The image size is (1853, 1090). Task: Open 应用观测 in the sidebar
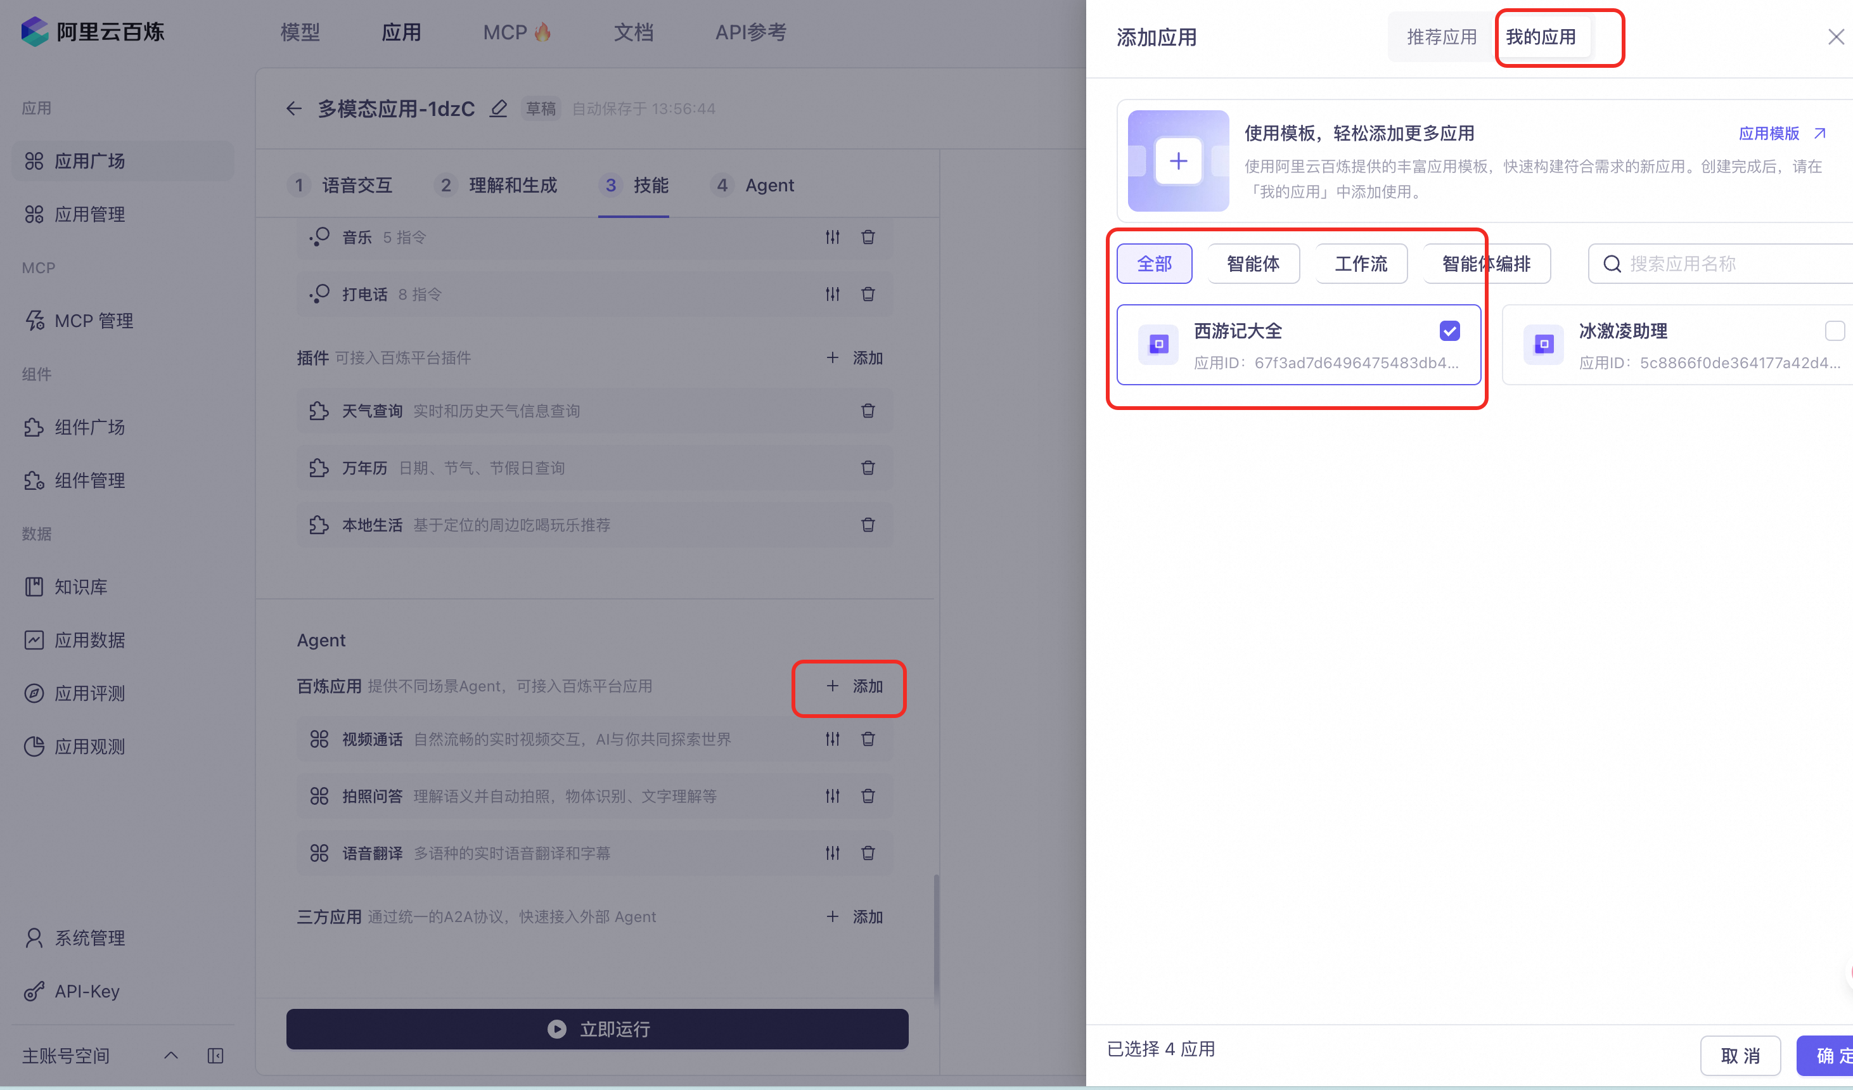point(123,747)
